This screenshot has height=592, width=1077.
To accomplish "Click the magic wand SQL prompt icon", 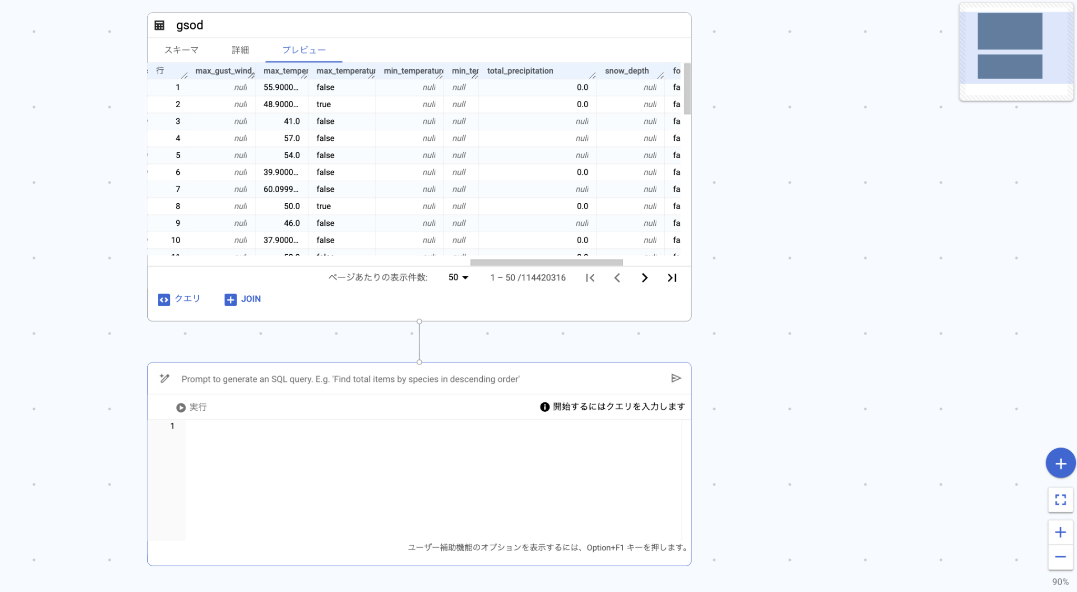I will click(164, 378).
